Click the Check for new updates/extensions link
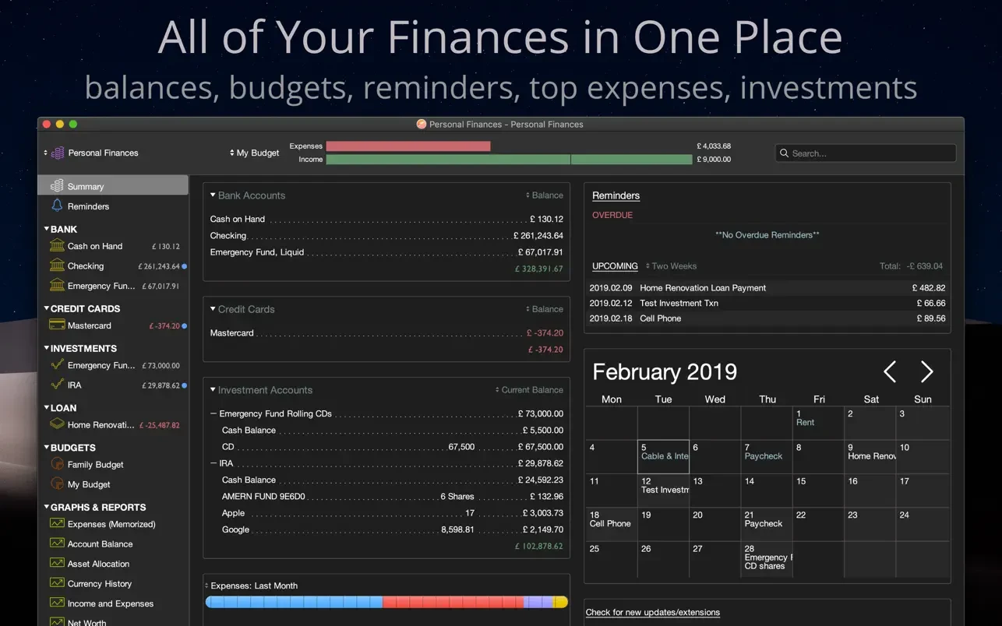Screen dimensions: 1002x626 [652, 613]
